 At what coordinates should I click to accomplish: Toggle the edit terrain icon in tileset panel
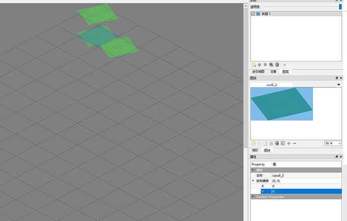283,144
